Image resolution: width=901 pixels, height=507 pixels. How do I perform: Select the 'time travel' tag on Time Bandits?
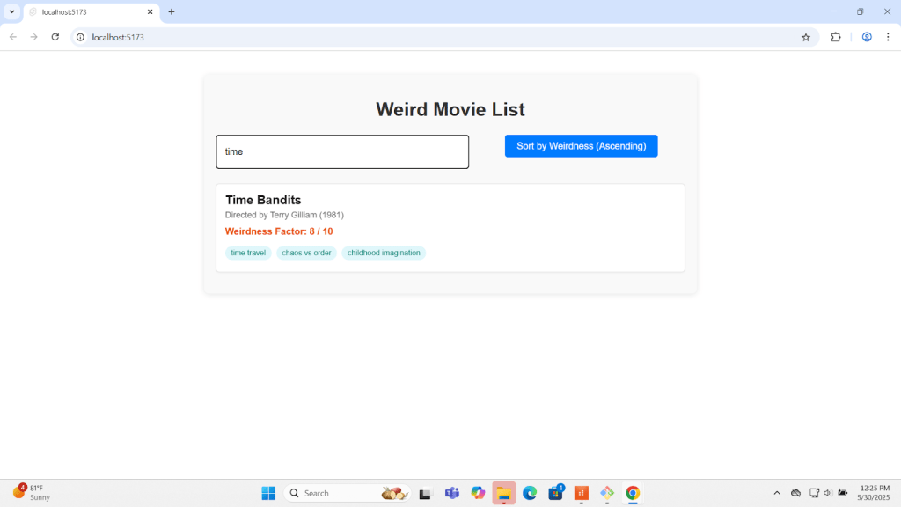(x=248, y=253)
